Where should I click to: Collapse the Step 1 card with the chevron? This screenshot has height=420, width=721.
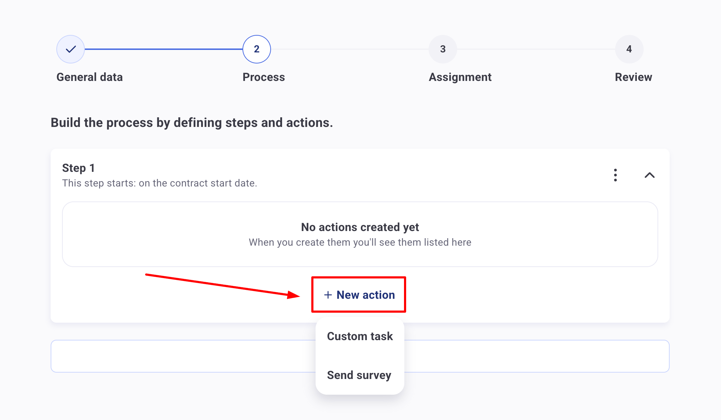pos(650,175)
